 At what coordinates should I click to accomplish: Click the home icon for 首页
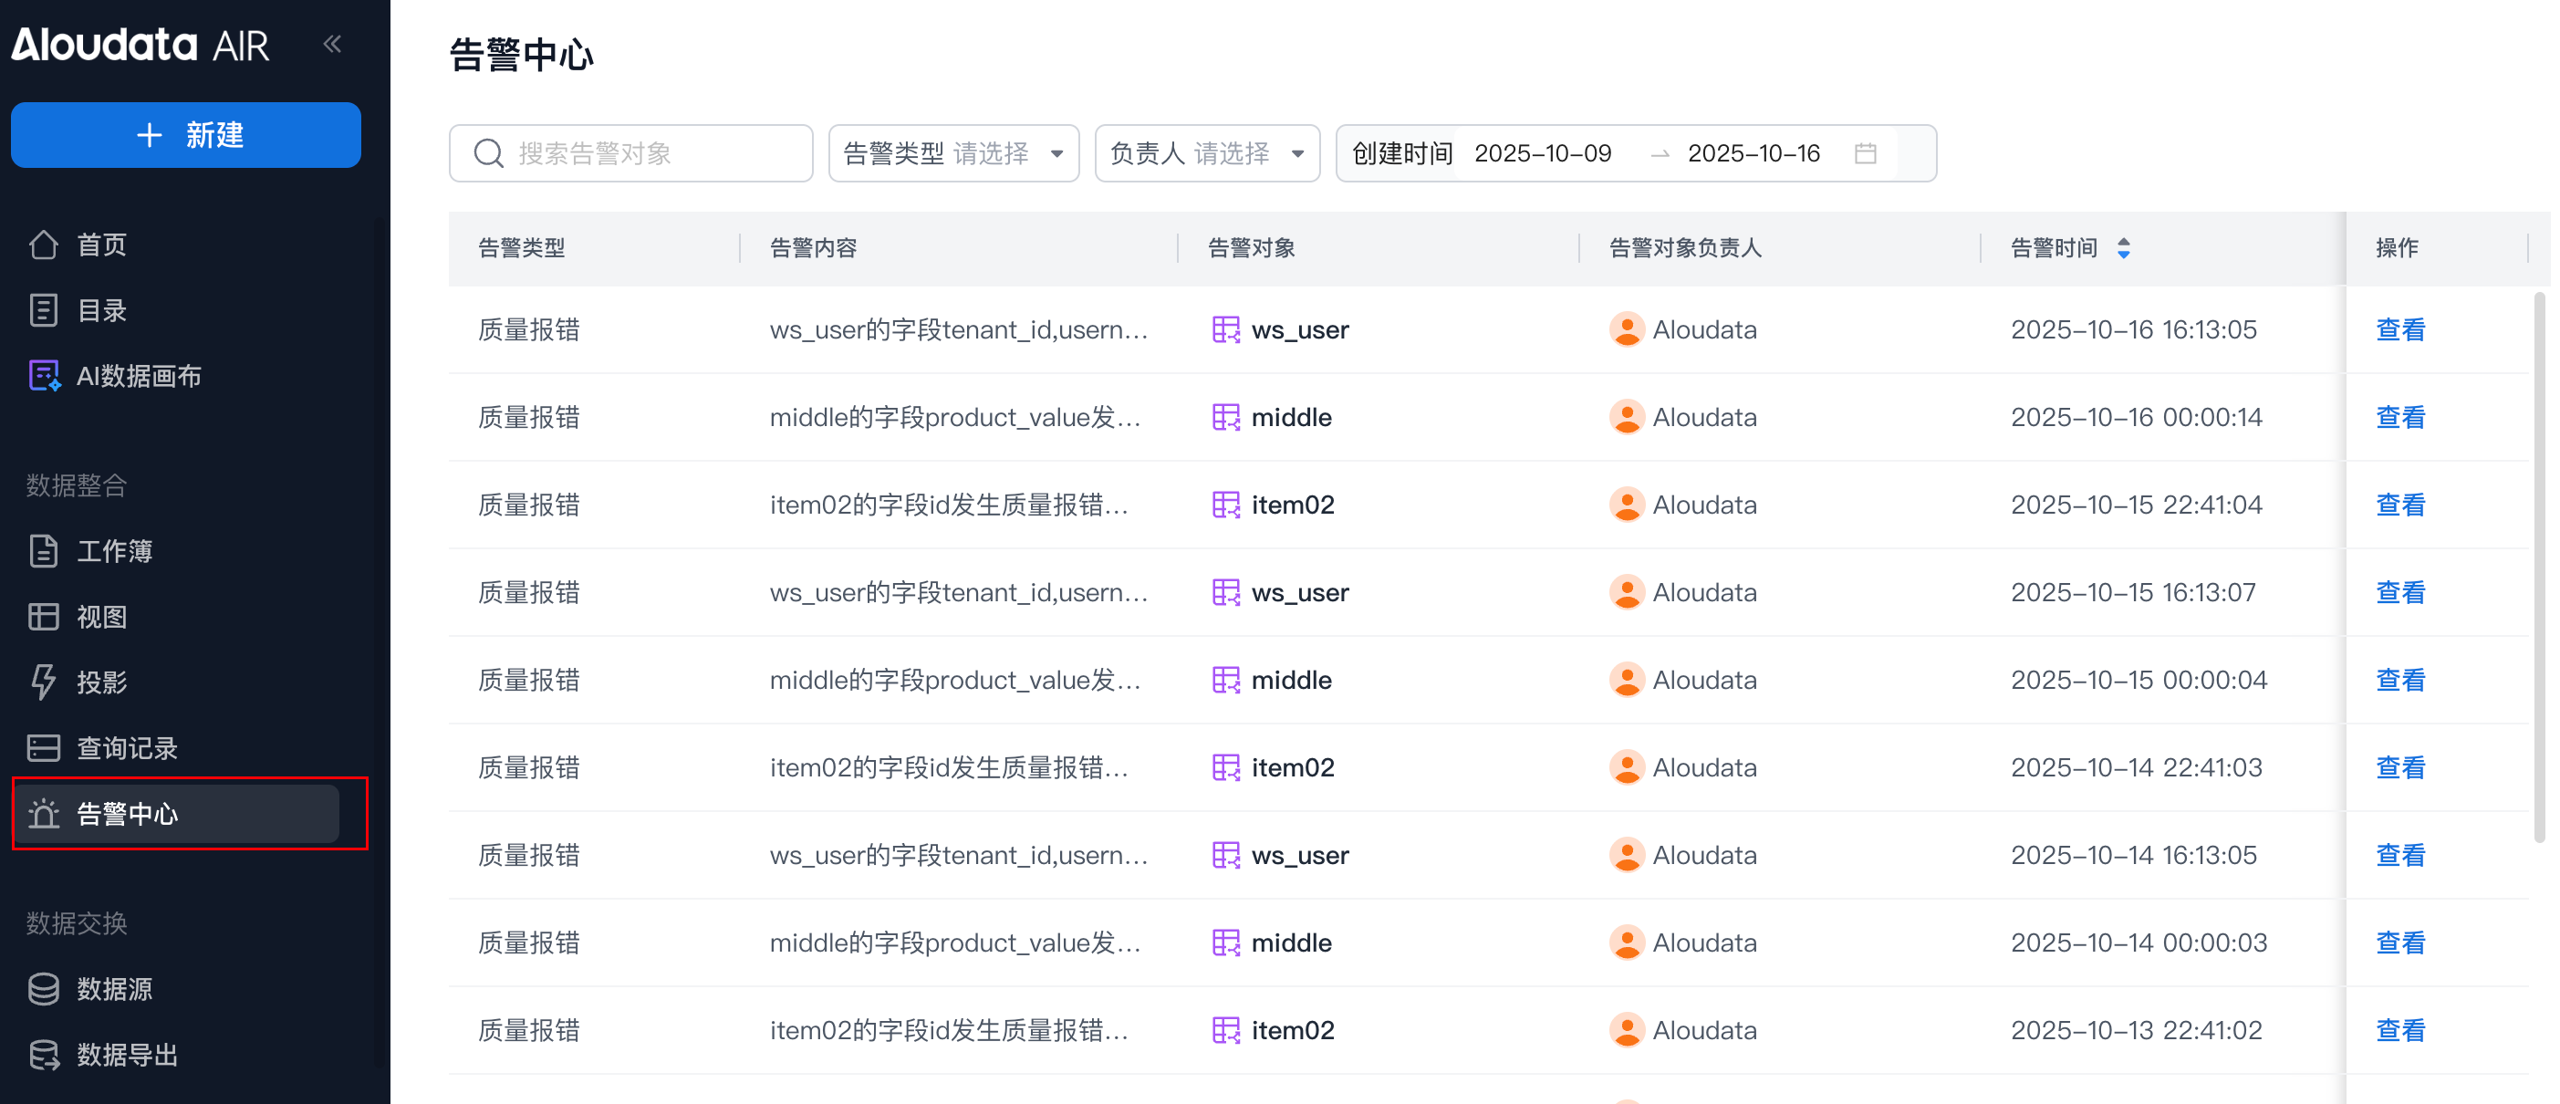point(44,245)
